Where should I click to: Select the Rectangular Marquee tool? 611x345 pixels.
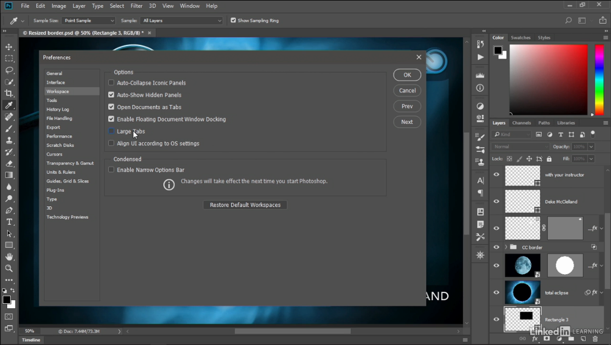[x=9, y=58]
